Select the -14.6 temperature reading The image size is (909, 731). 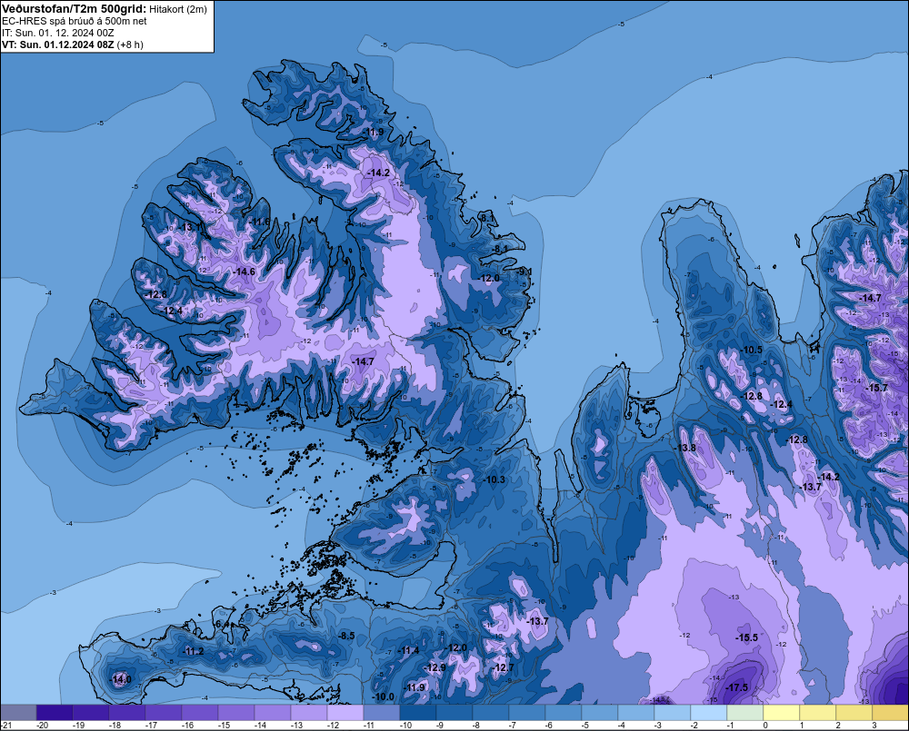point(244,272)
